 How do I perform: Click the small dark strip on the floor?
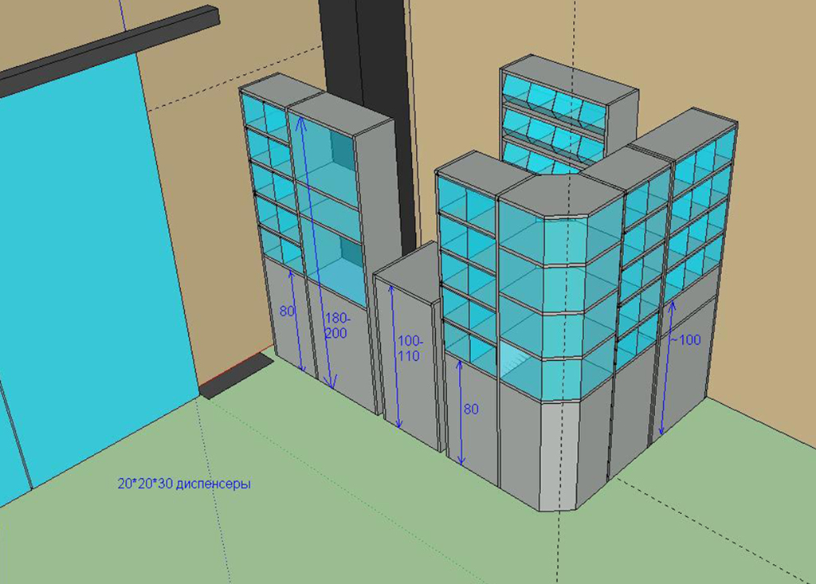[236, 376]
